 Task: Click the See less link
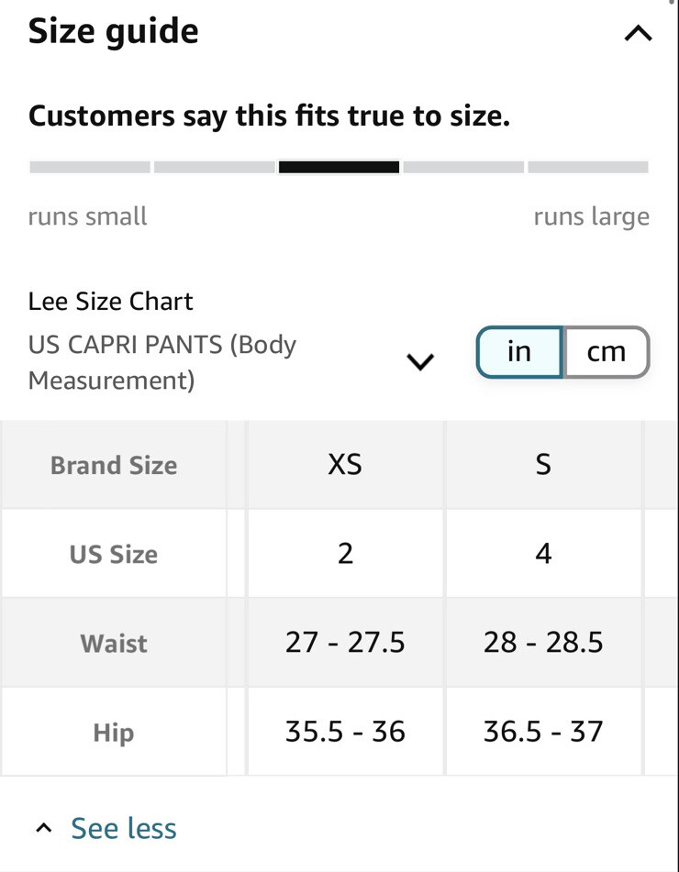coord(123,827)
